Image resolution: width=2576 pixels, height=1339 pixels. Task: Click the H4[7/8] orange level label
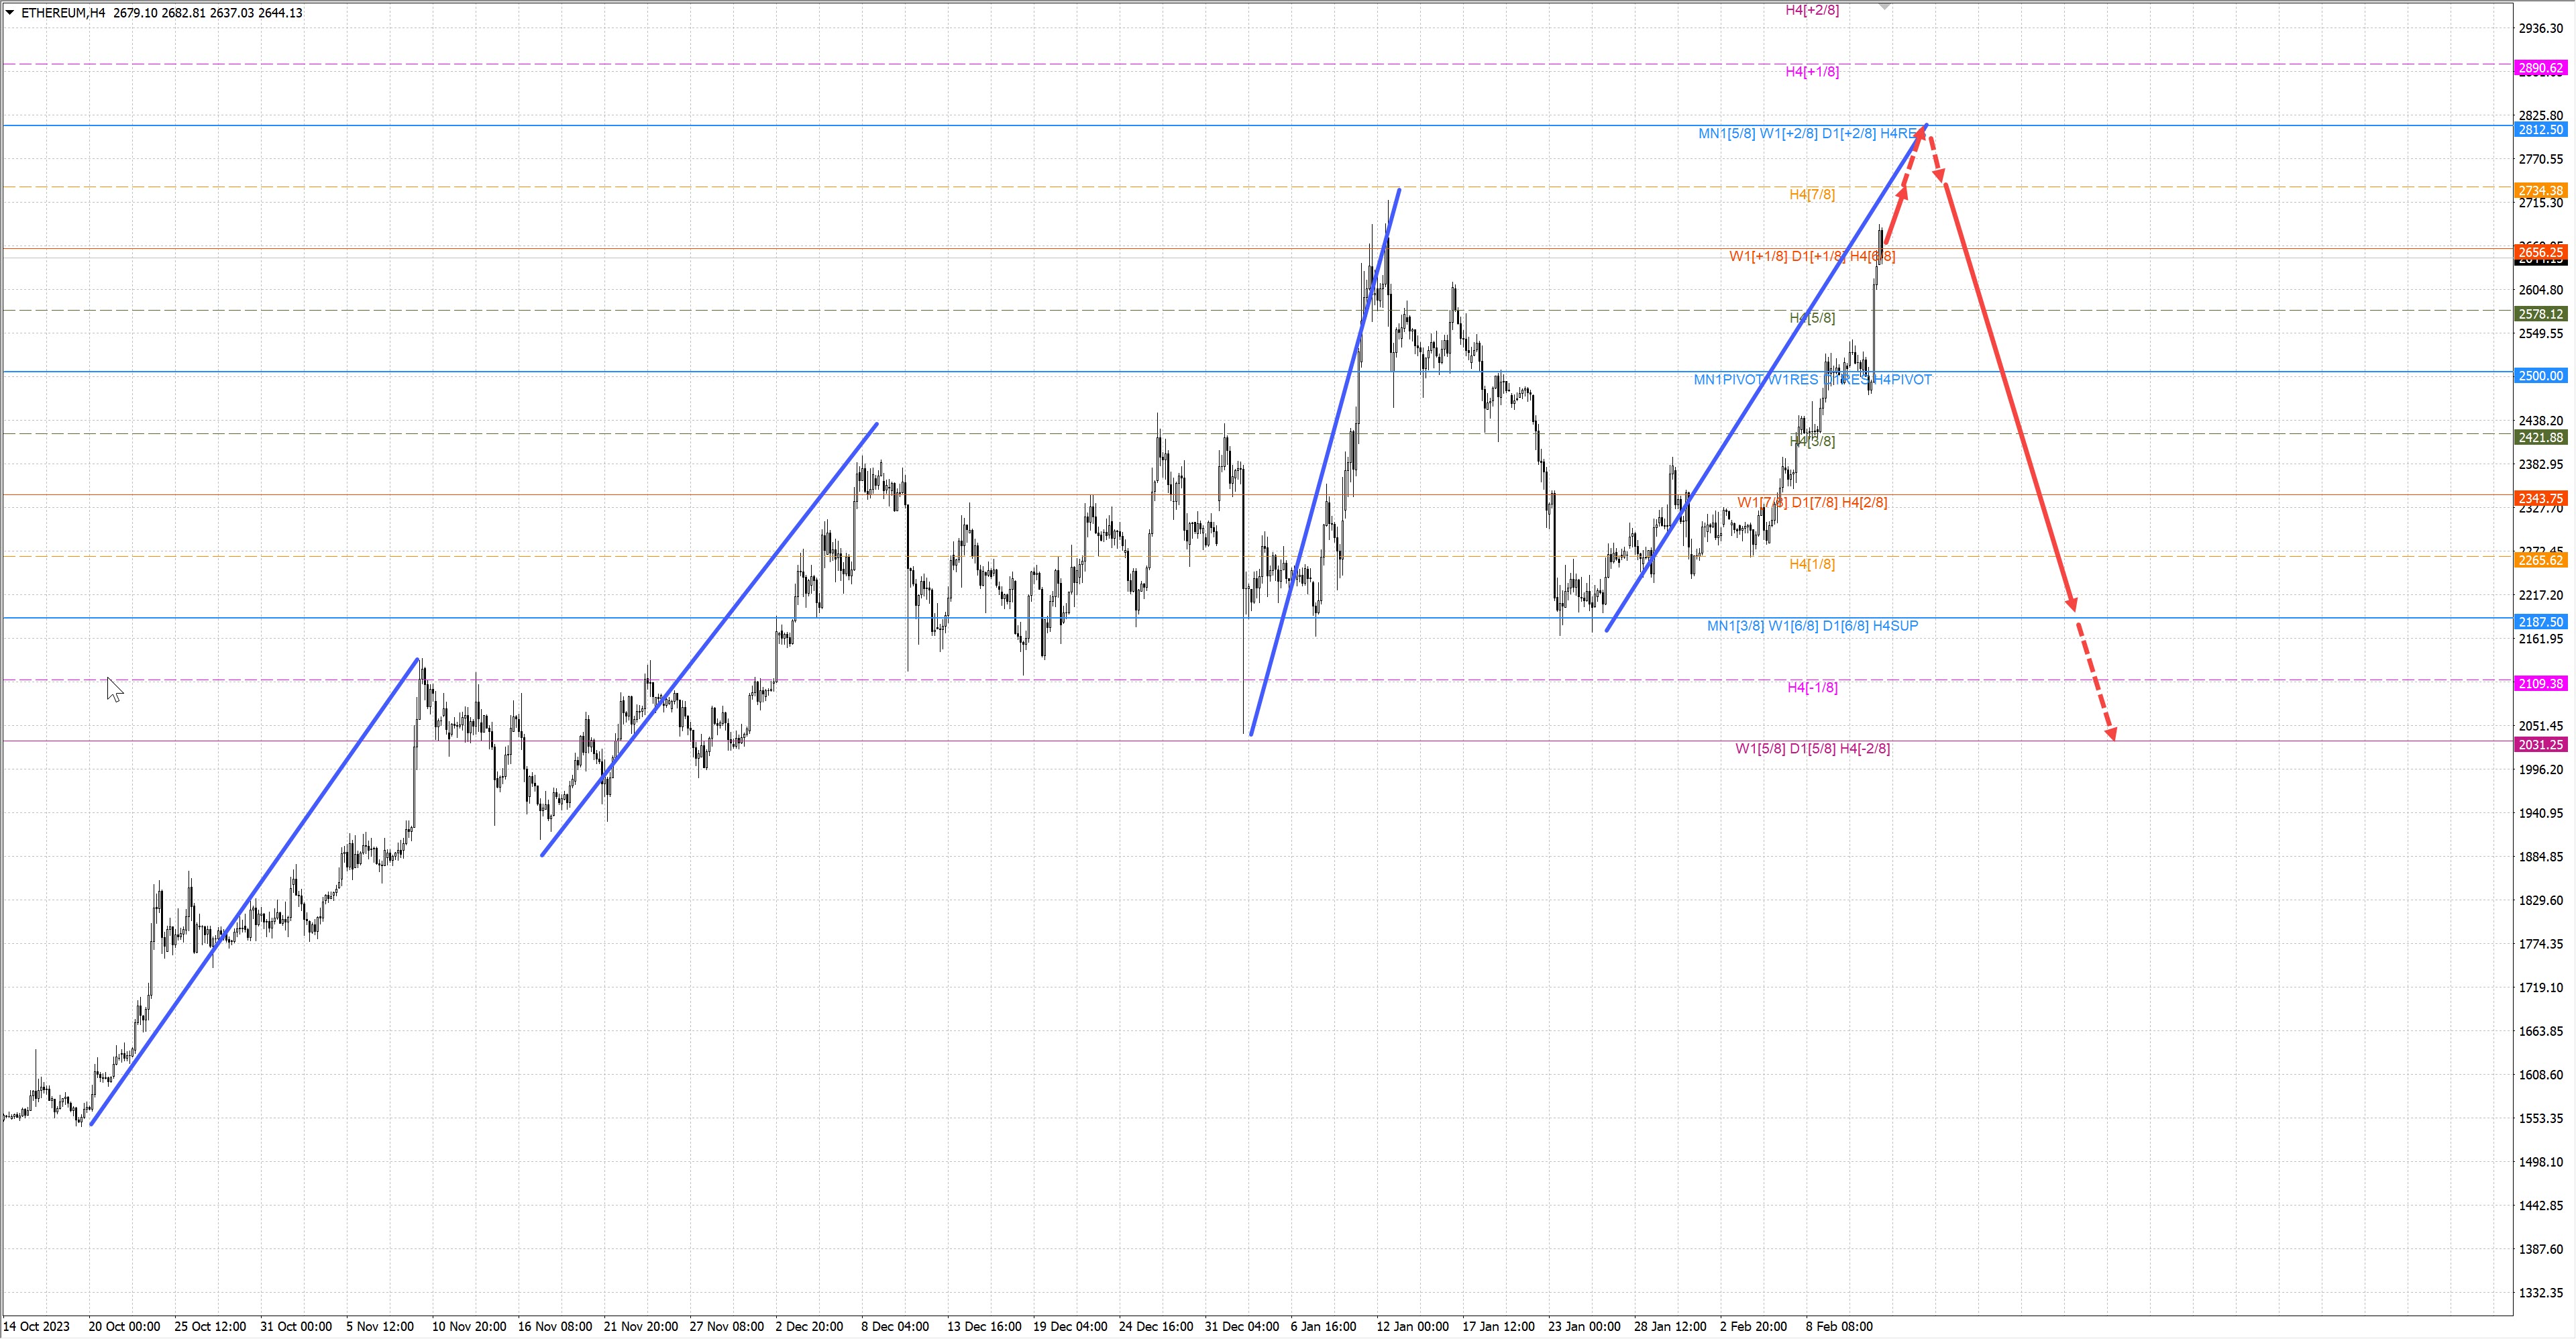1812,195
